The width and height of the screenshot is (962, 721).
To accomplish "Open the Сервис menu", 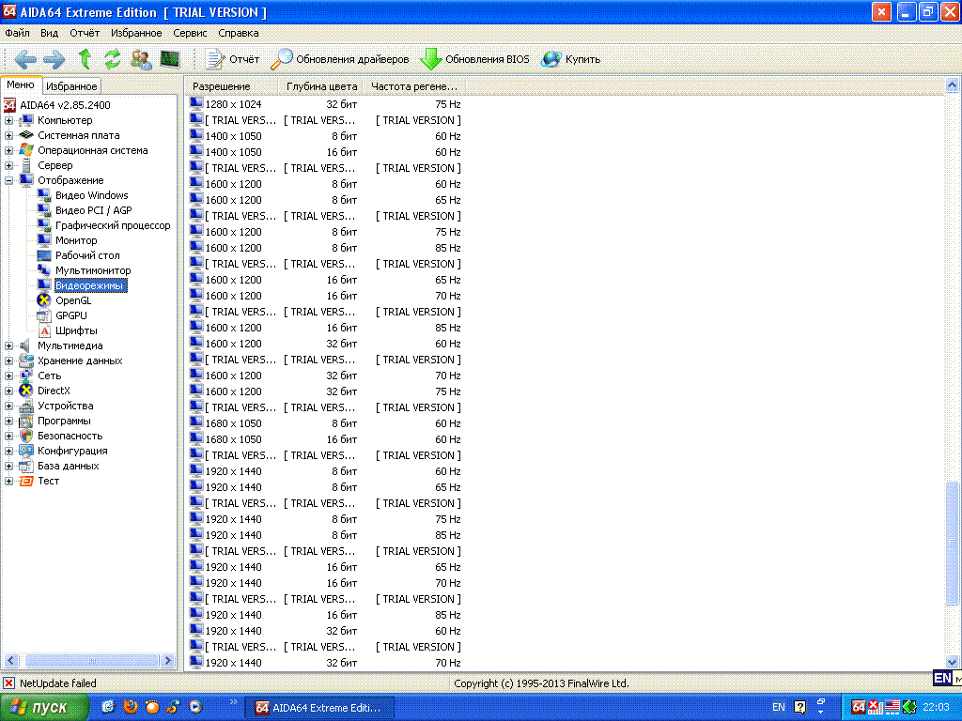I will coord(190,33).
